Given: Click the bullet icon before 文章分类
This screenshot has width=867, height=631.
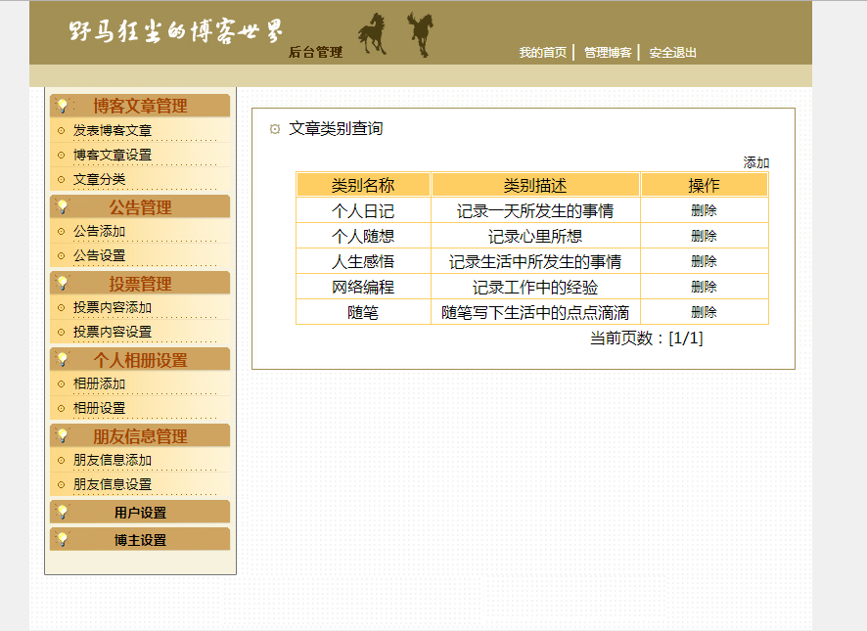Looking at the screenshot, I should tap(62, 180).
